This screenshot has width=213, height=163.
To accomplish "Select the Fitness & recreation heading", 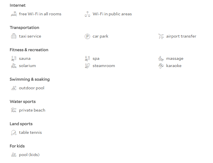I will 29,50.
